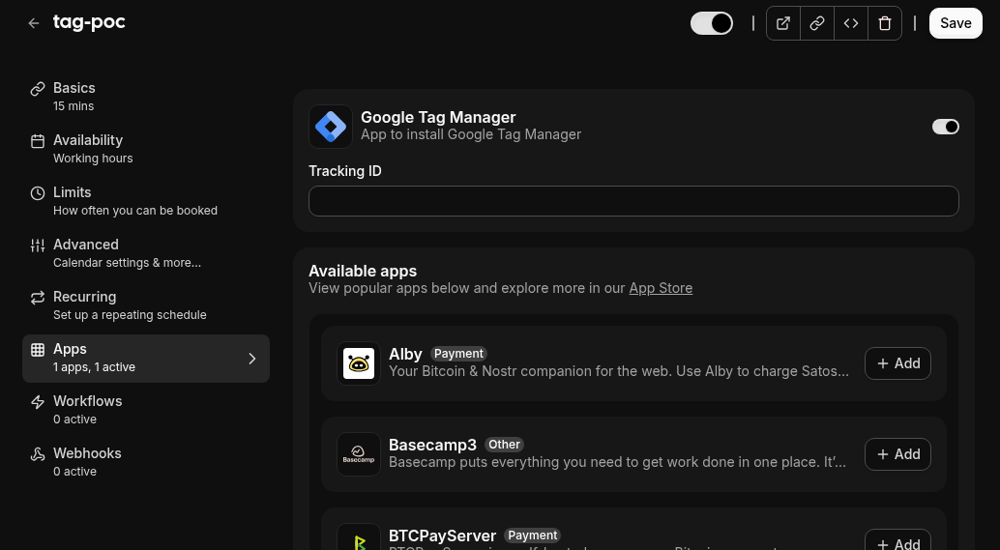1000x550 pixels.
Task: Open embed code icon
Action: click(x=851, y=23)
